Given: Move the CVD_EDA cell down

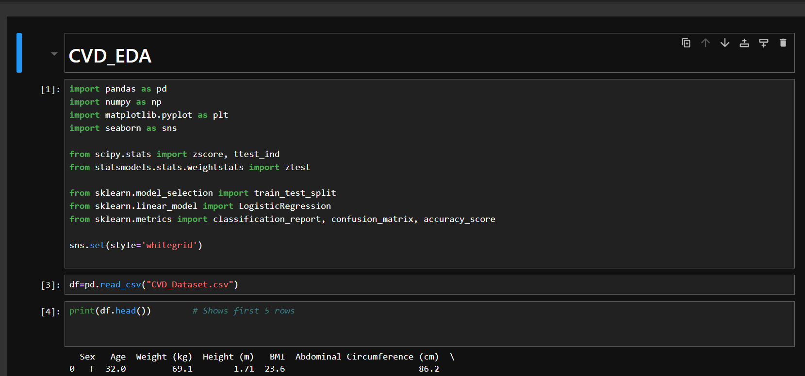Looking at the screenshot, I should [724, 43].
